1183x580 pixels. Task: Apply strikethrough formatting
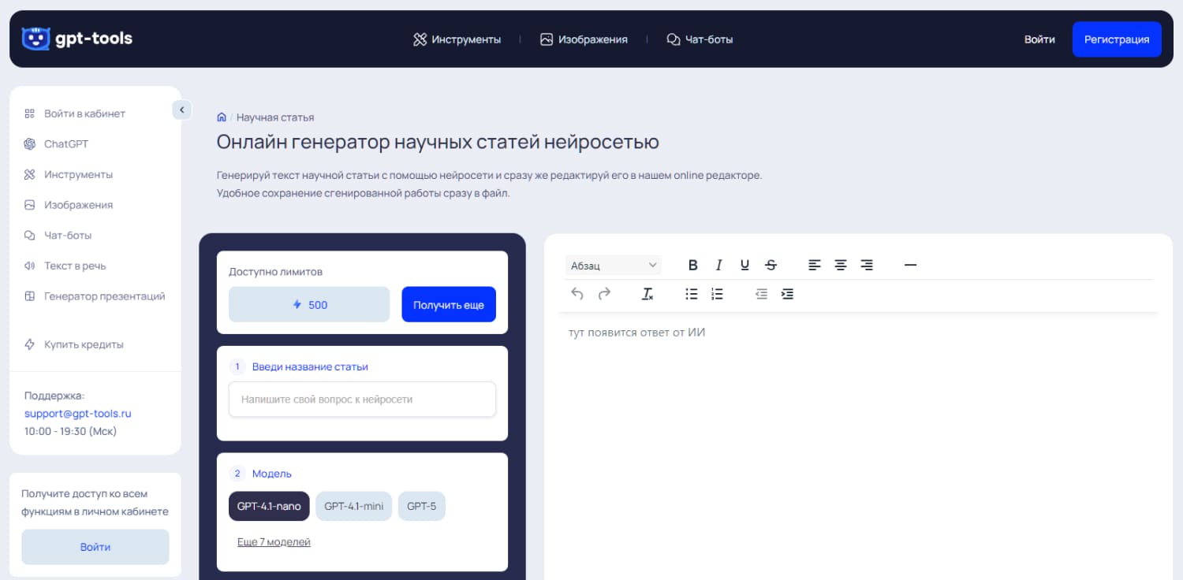771,265
